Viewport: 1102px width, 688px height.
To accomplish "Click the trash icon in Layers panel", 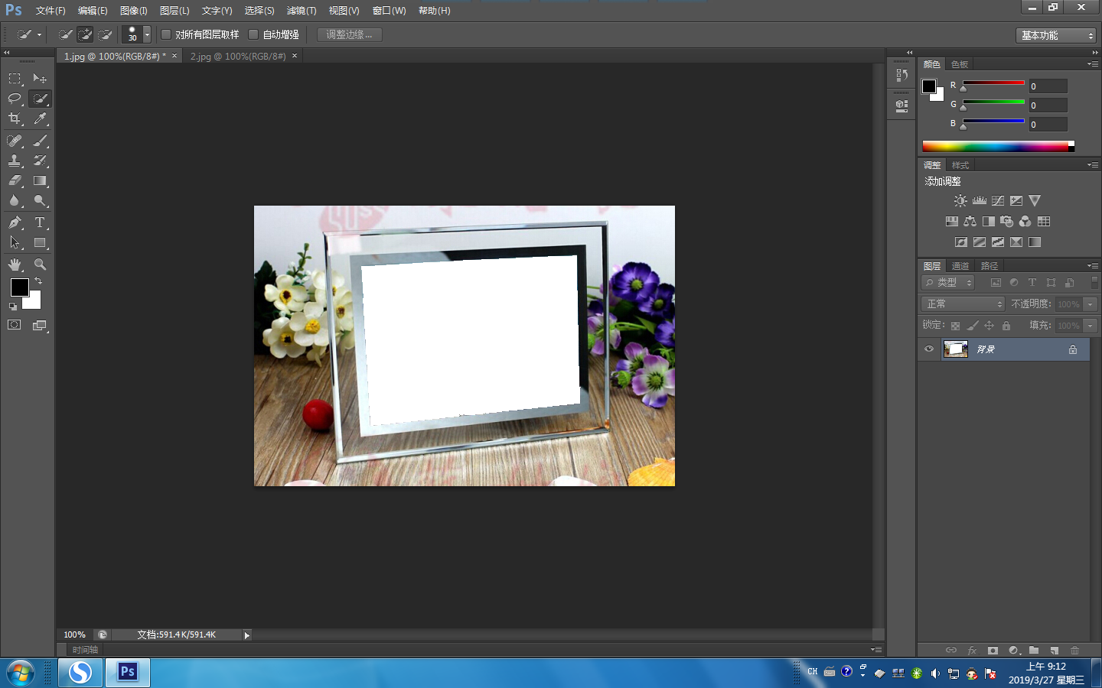I will [1074, 651].
